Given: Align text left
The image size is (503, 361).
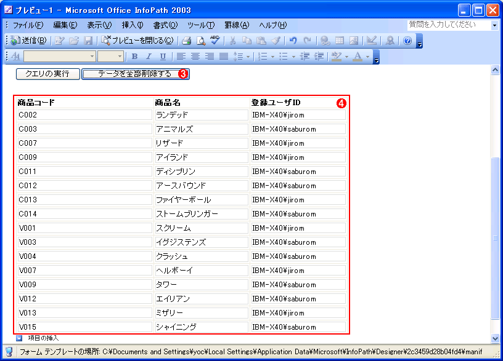Looking at the screenshot, I should 181,57.
